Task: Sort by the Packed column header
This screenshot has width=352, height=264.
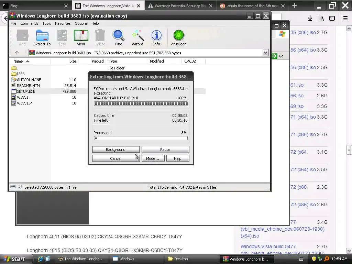Action: pos(92,61)
